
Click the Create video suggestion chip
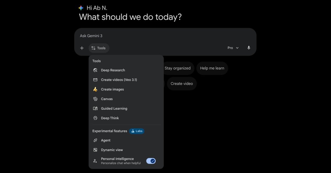pyautogui.click(x=181, y=84)
